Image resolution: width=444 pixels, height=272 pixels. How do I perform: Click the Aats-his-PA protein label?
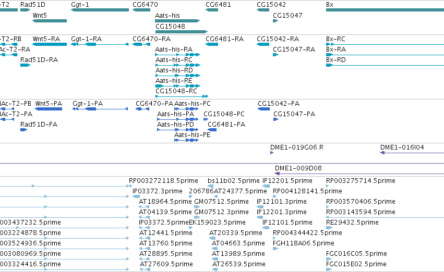click(x=175, y=114)
